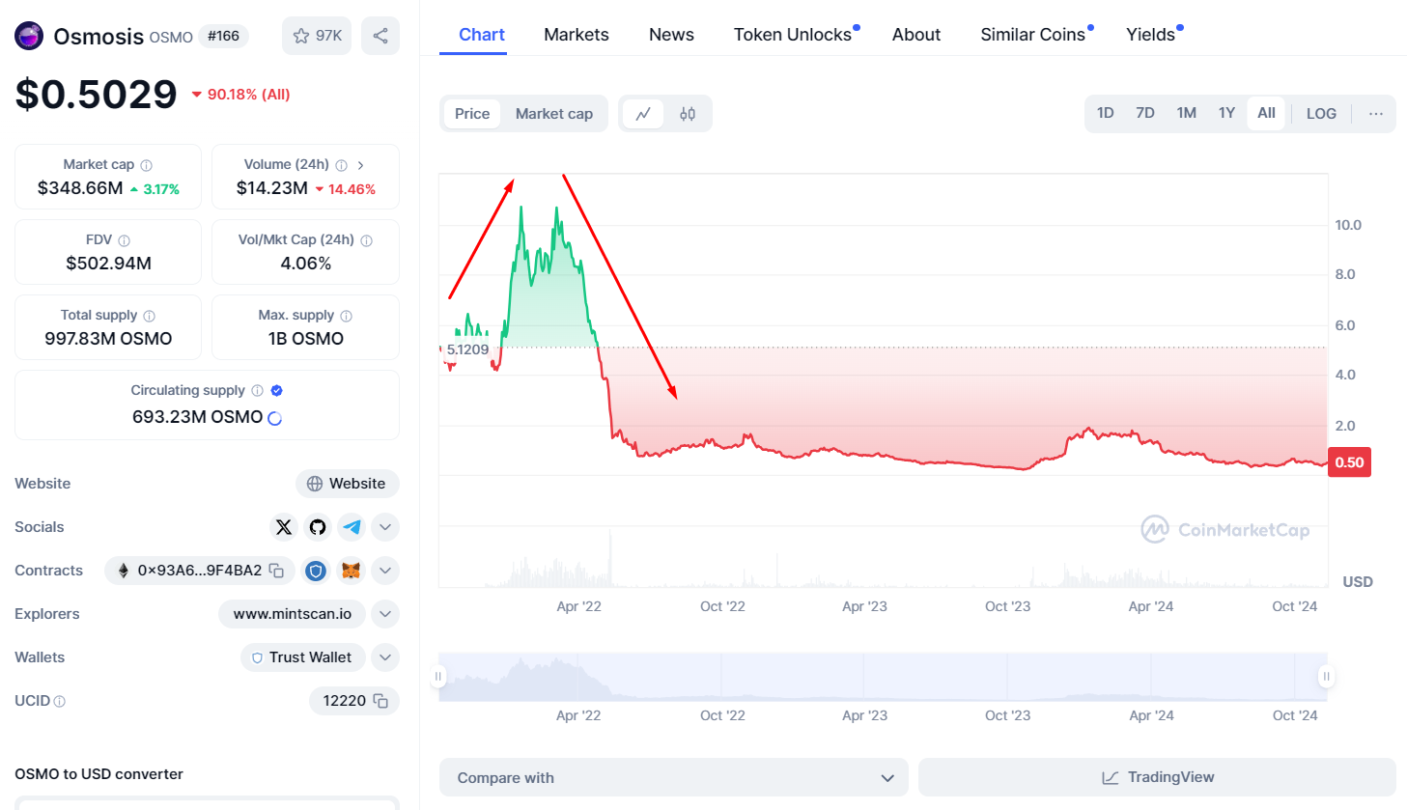The height and width of the screenshot is (810, 1407).
Task: Open chart in TradingView
Action: 1157,777
